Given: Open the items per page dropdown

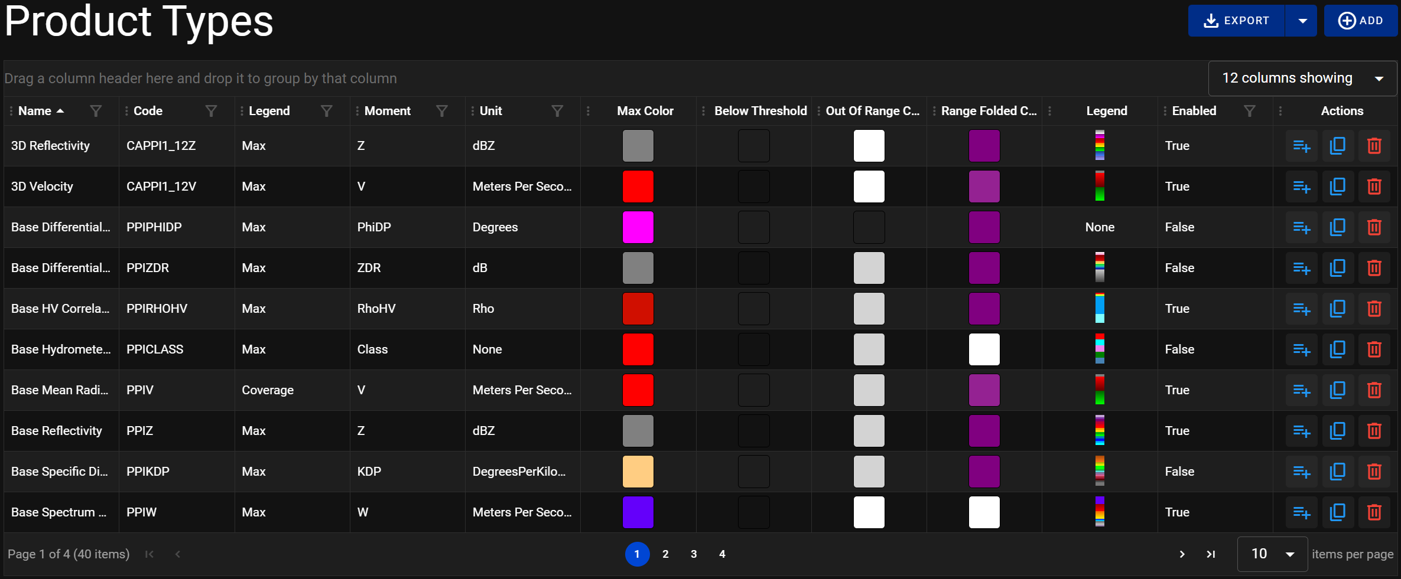Looking at the screenshot, I should pos(1272,554).
